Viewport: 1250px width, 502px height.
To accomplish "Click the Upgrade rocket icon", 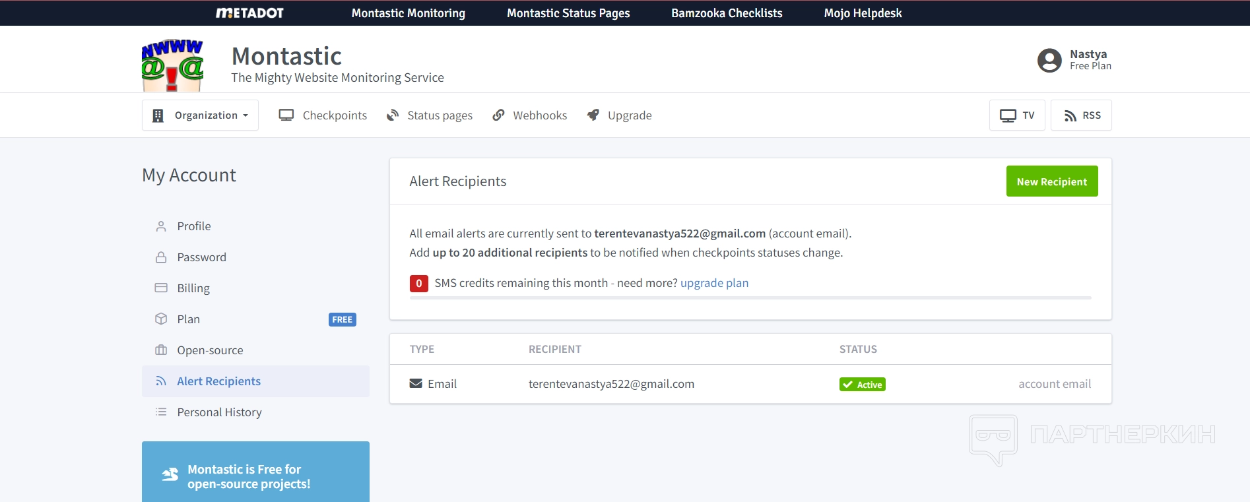I will coord(593,115).
